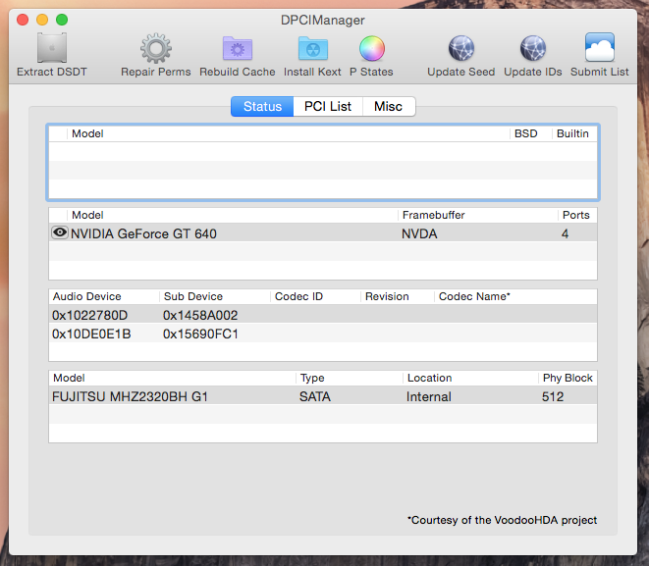Click the Update Seed globe icon

[461, 48]
